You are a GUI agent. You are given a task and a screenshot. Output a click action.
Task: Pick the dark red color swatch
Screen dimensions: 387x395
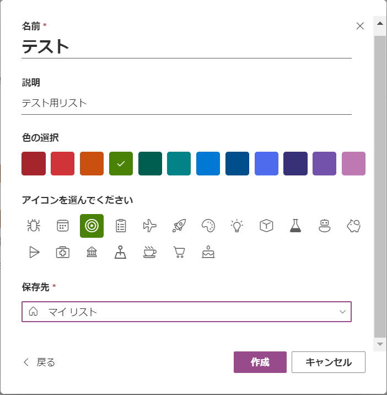[34, 163]
